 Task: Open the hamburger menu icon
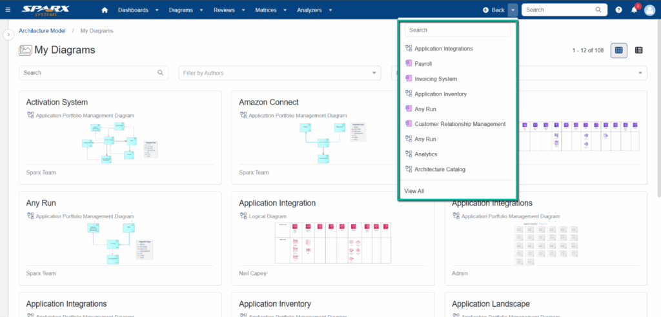coord(8,10)
